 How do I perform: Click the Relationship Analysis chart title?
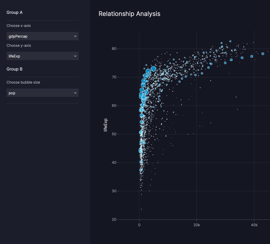point(129,14)
